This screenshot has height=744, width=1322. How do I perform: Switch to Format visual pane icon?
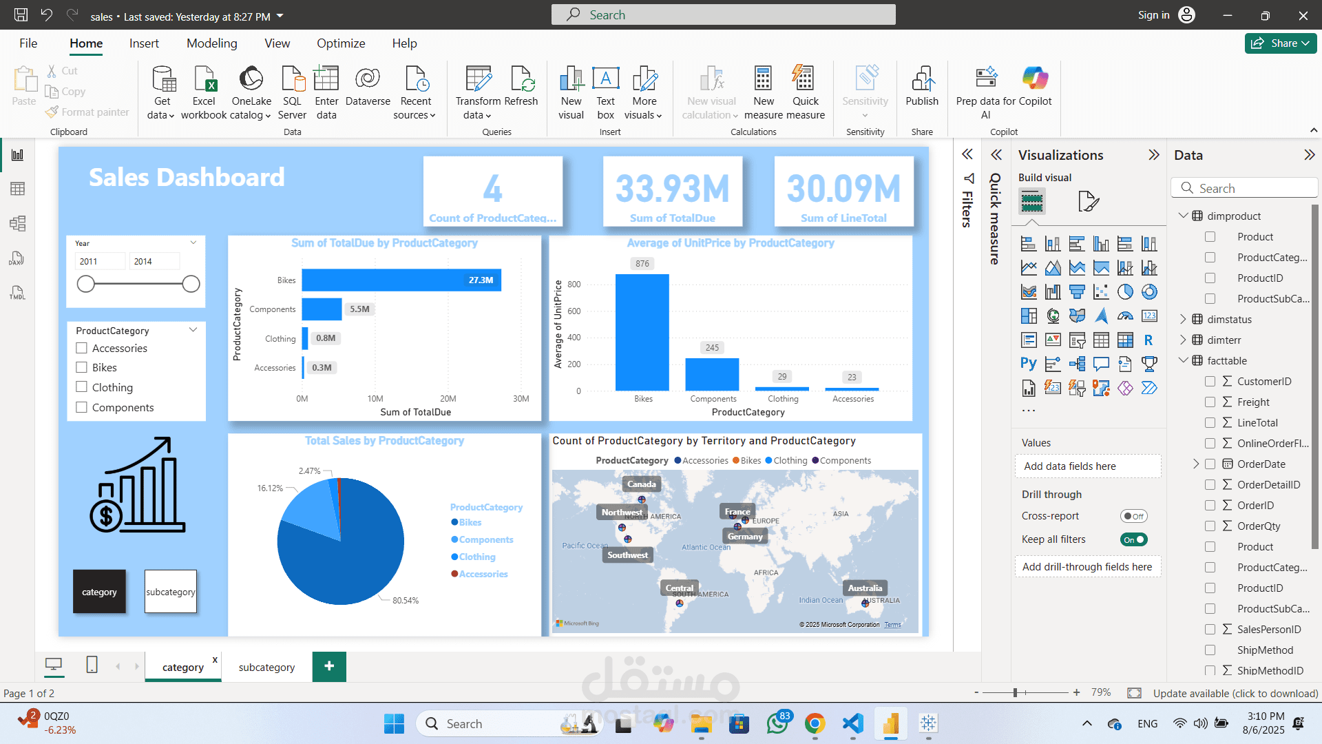1088,202
